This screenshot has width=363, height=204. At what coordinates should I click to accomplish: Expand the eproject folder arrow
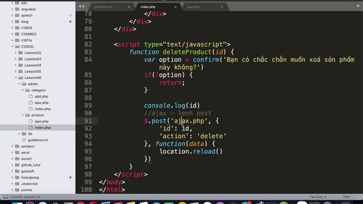tap(12, 146)
